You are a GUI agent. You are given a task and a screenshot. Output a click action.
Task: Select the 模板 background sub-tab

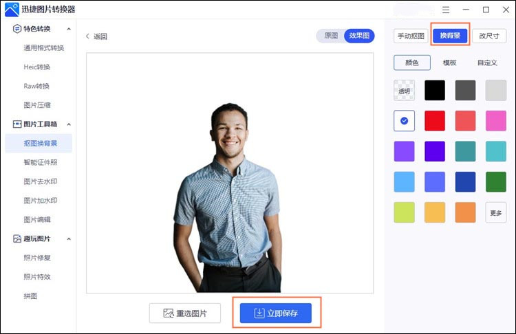449,63
